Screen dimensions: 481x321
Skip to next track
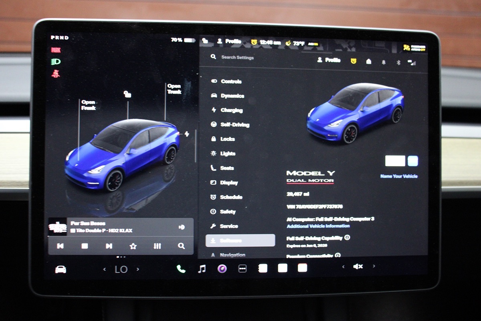pos(109,246)
